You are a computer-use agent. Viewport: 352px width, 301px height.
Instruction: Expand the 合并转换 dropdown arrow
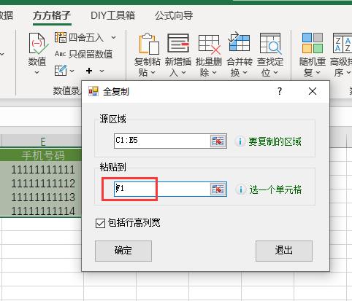[245, 72]
